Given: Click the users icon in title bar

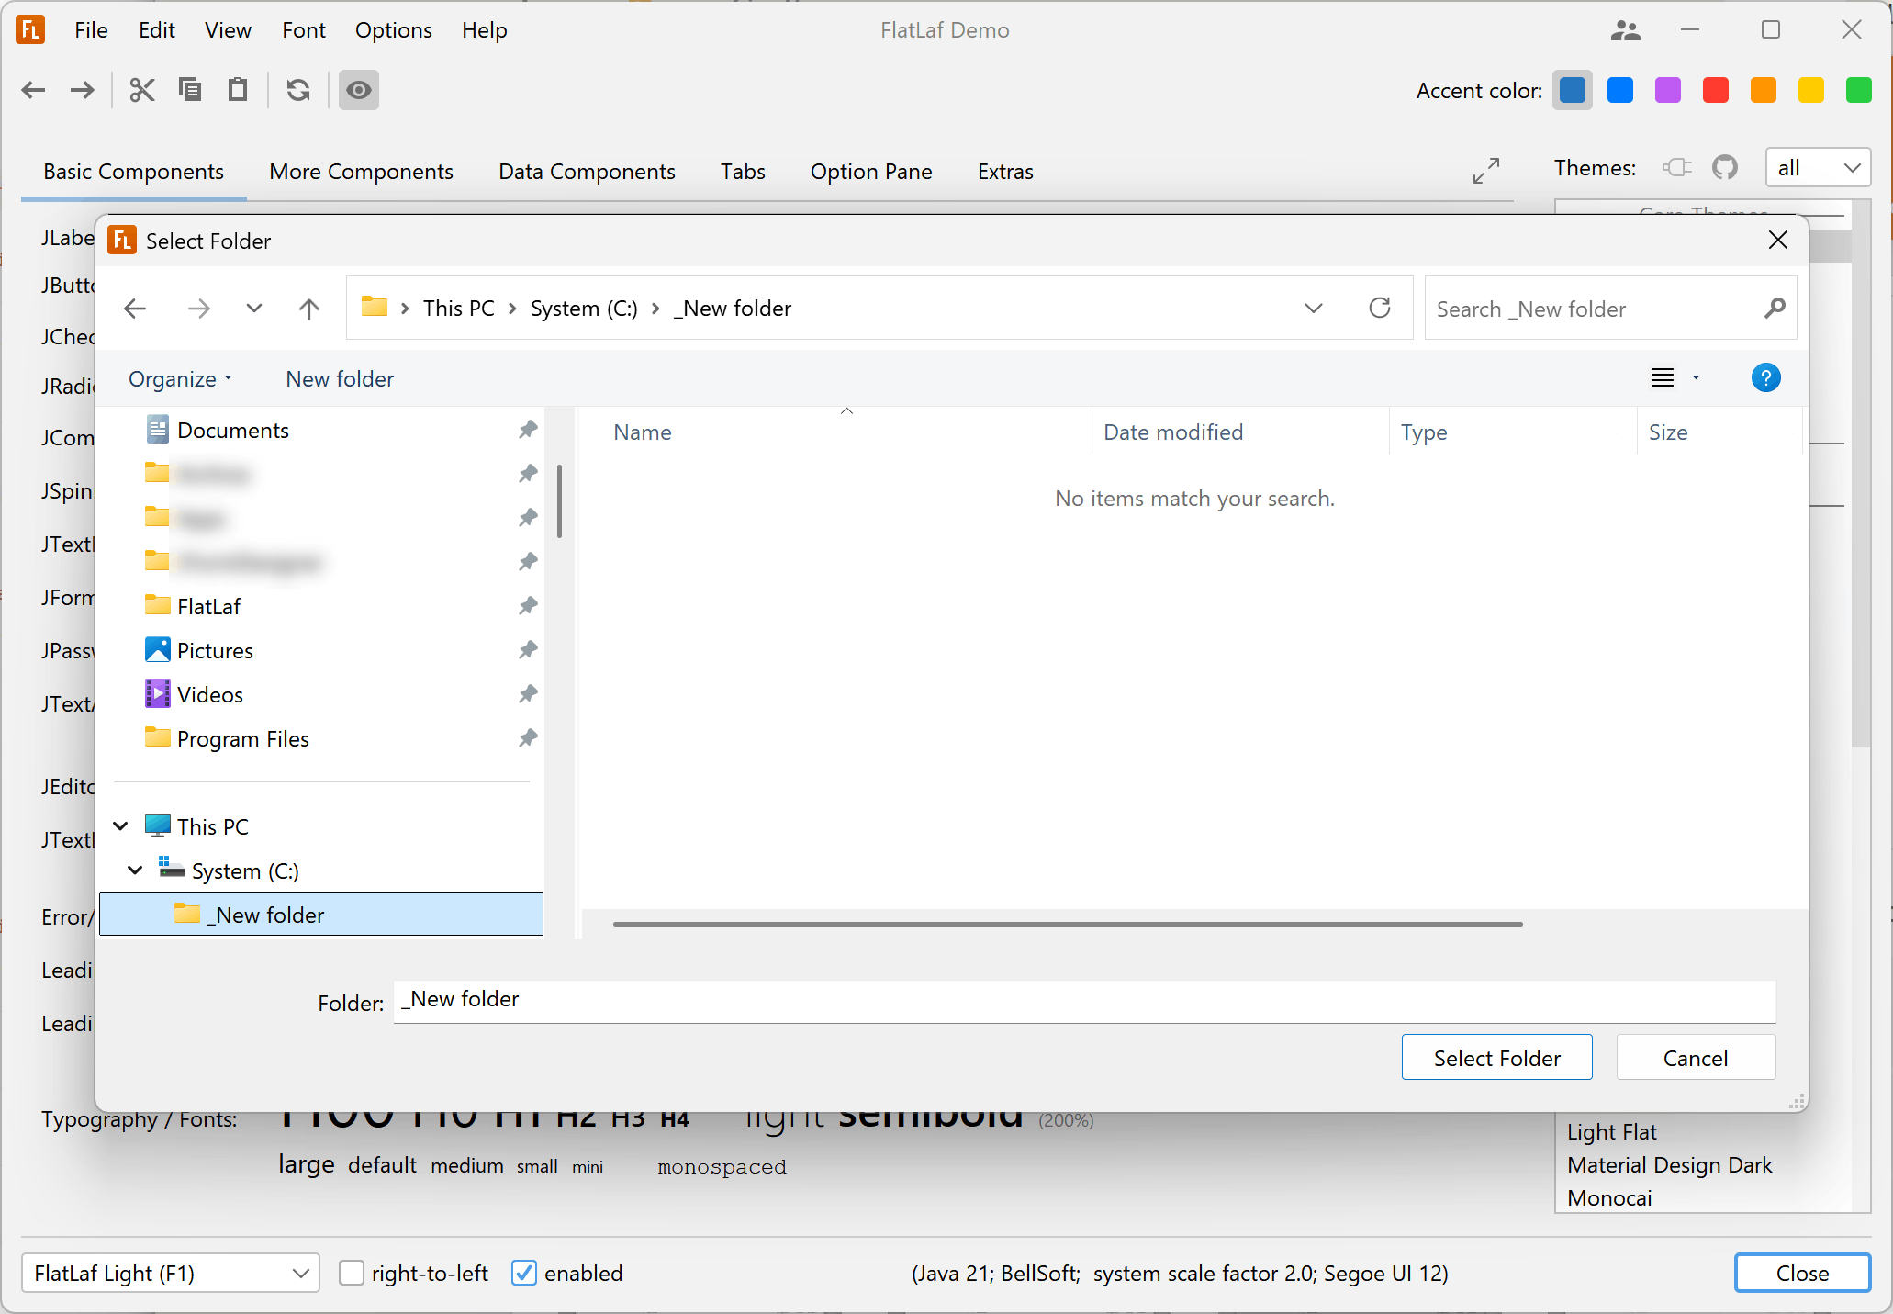Looking at the screenshot, I should point(1625,30).
